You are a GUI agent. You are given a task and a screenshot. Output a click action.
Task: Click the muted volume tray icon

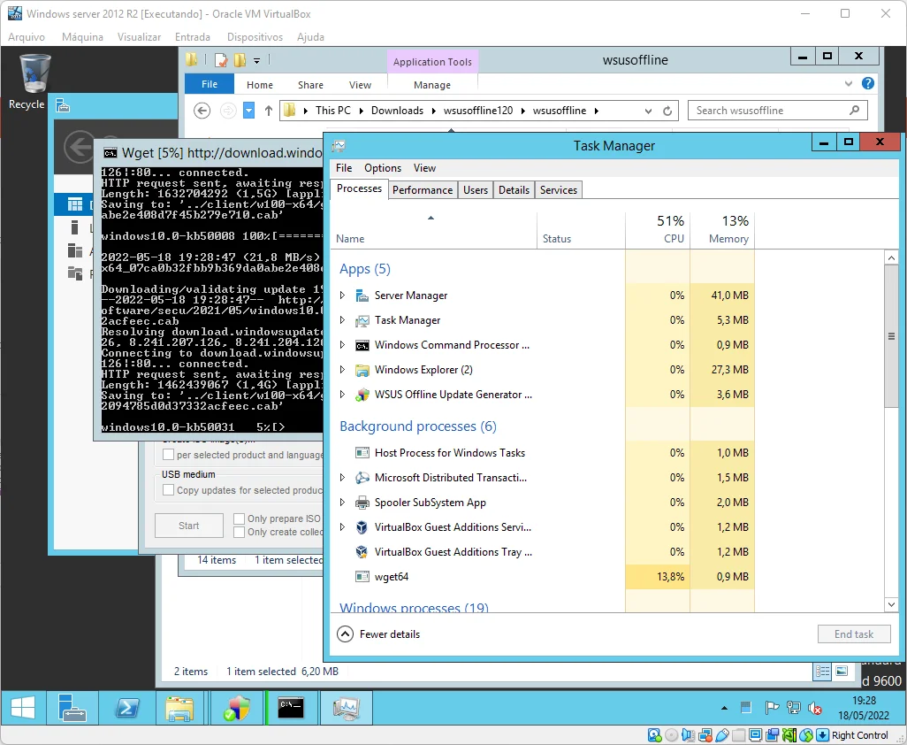coord(814,707)
